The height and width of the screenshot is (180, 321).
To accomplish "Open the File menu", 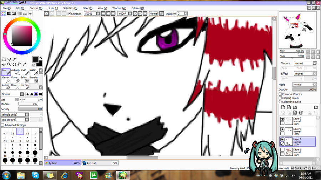I will pyautogui.click(x=6, y=8).
